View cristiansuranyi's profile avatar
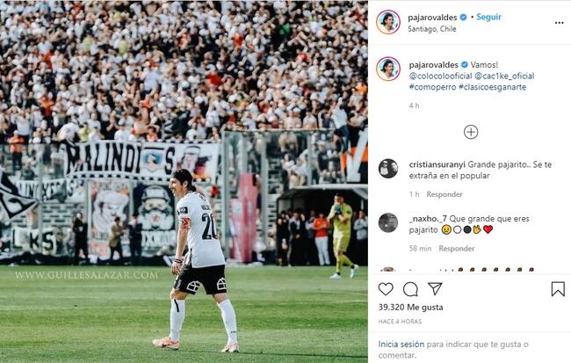Viewport: 571px width, 363px height. coord(388,169)
